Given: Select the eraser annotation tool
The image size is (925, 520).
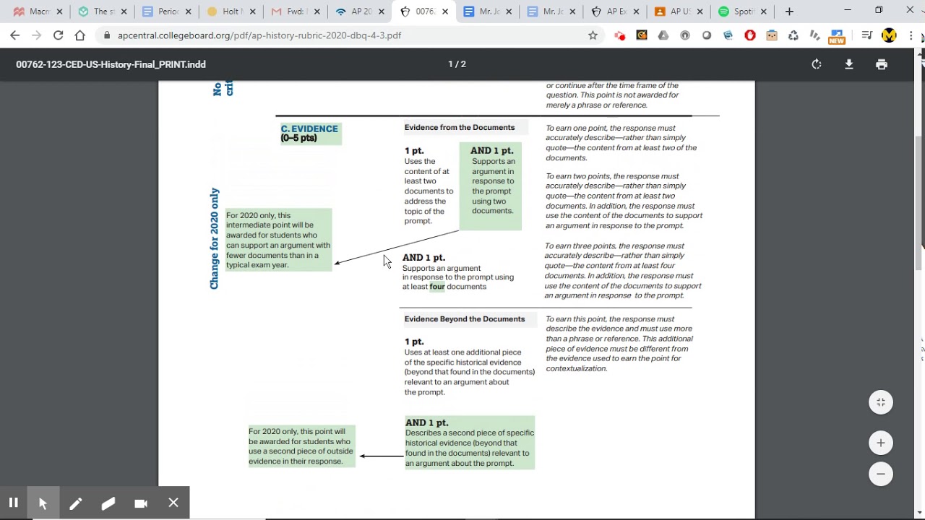Looking at the screenshot, I should pos(108,503).
